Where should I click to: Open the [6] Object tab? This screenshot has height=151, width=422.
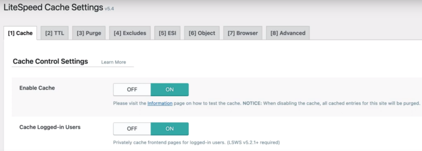pyautogui.click(x=202, y=33)
